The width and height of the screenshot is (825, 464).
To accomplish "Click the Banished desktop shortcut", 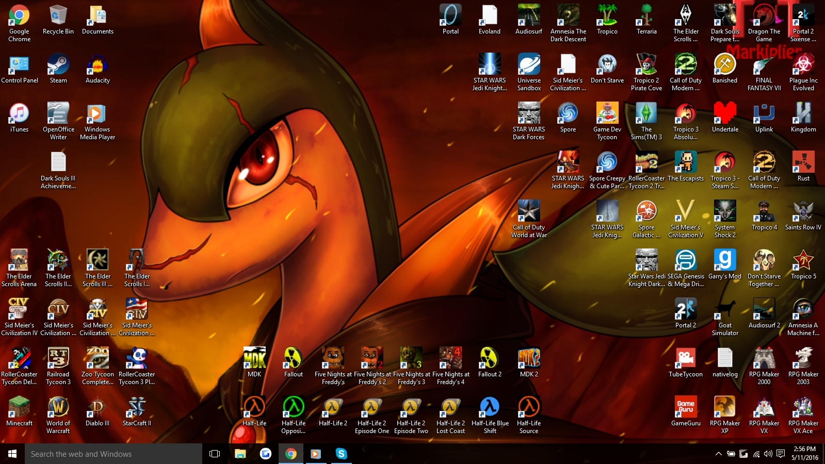I will pyautogui.click(x=725, y=69).
